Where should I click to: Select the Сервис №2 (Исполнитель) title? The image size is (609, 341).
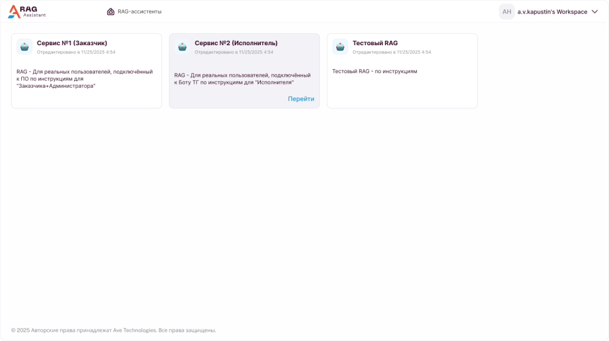click(x=236, y=43)
